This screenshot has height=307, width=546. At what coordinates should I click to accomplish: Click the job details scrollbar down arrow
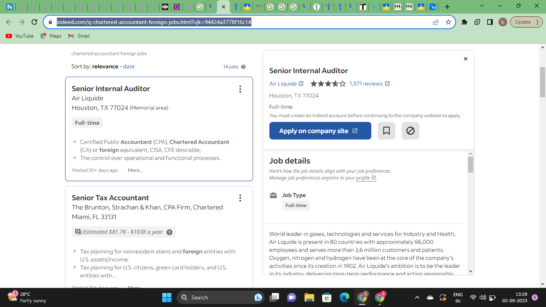click(x=470, y=271)
